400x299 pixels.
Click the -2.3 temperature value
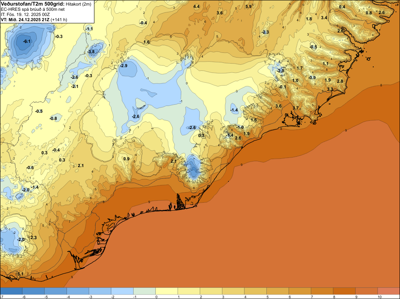(265, 32)
